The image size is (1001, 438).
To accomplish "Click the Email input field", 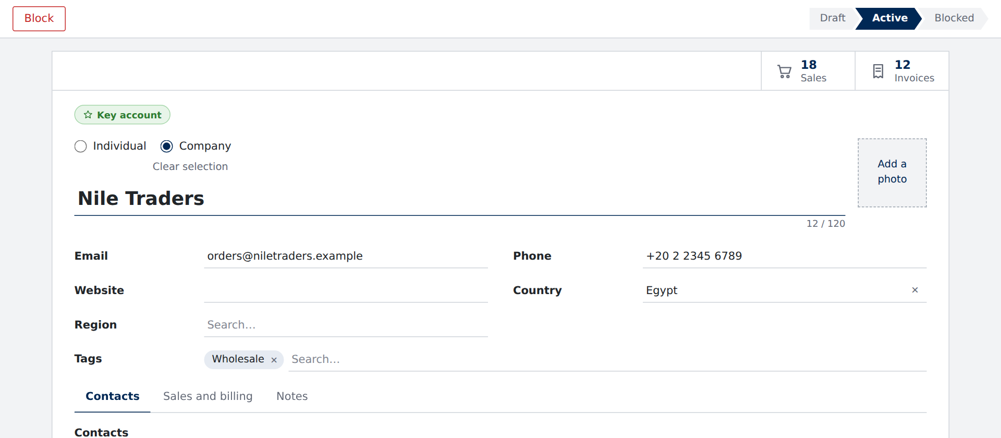I will point(346,256).
